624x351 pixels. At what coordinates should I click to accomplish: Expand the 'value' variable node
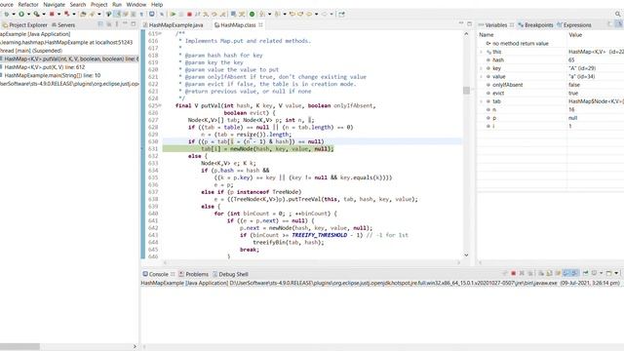coord(482,76)
